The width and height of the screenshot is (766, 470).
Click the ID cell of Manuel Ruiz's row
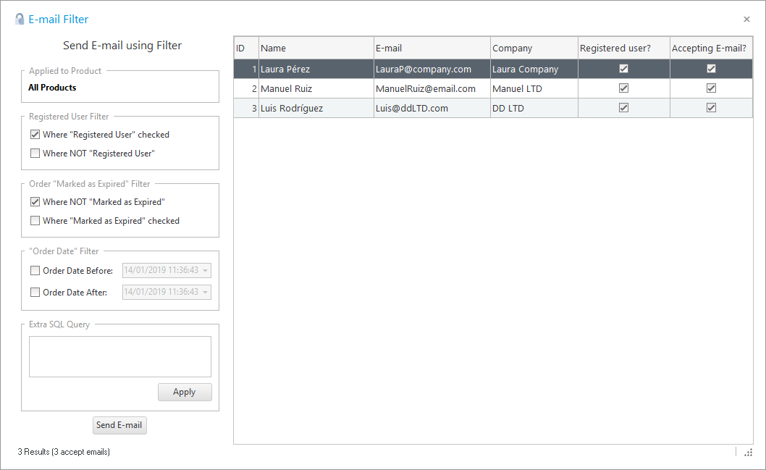click(246, 88)
